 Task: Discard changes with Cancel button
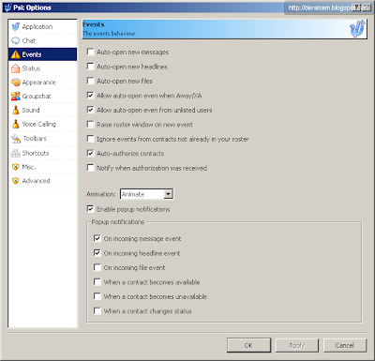click(344, 345)
